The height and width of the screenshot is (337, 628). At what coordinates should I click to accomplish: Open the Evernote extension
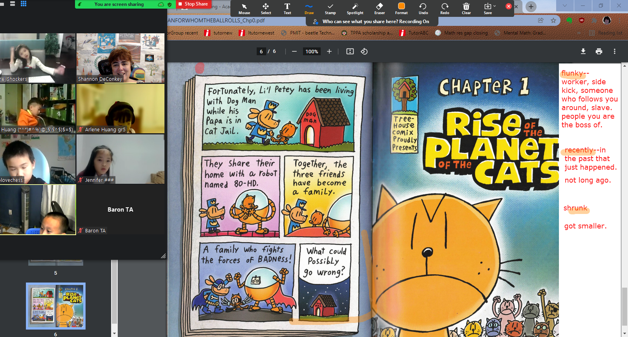pos(569,20)
